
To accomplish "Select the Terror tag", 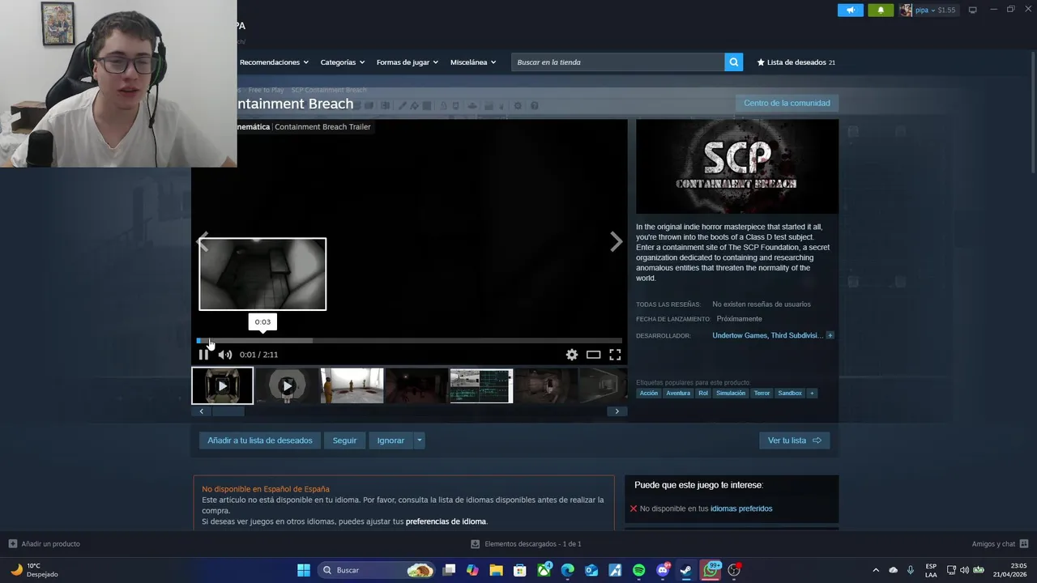I will click(762, 394).
